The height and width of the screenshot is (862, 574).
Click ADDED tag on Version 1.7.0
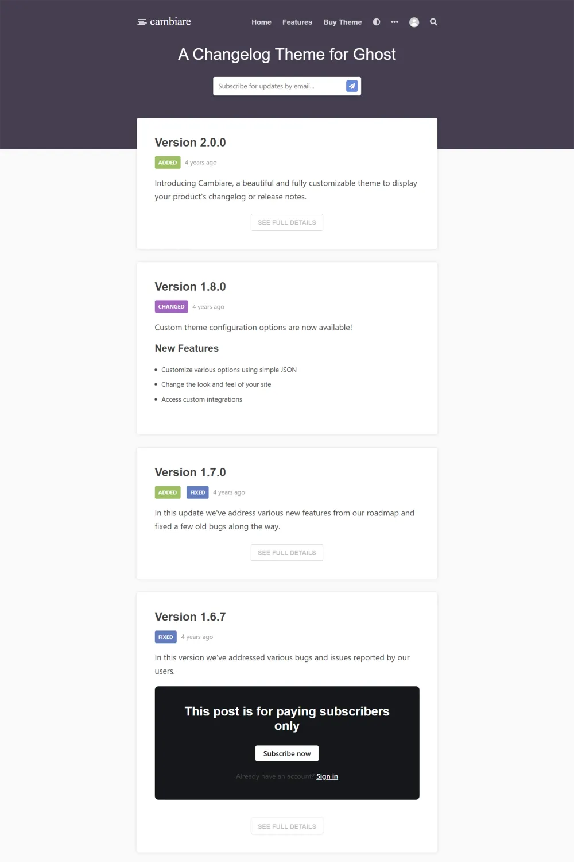click(x=168, y=492)
